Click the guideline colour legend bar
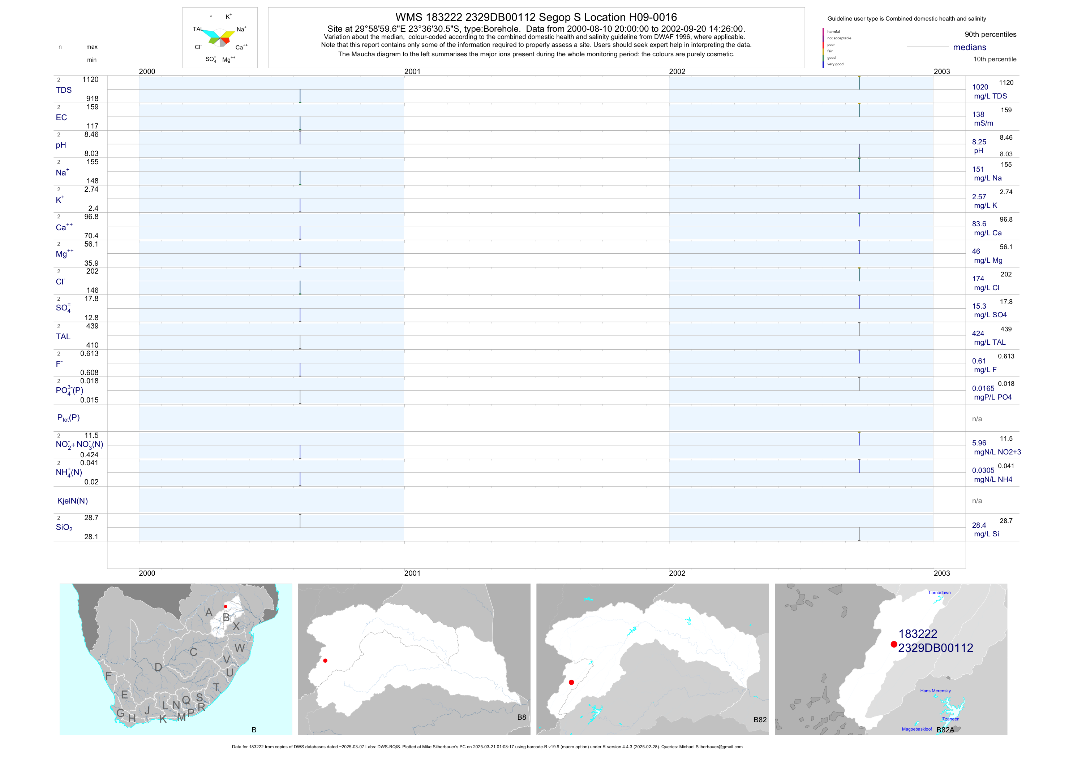The width and height of the screenshot is (1073, 758). (823, 48)
